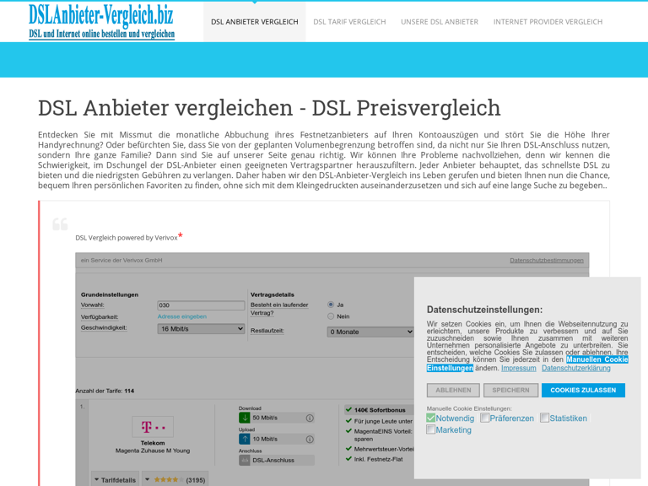Viewport: 648px width, 486px height.
Task: Click the green download arrow icon
Action: pos(245,418)
